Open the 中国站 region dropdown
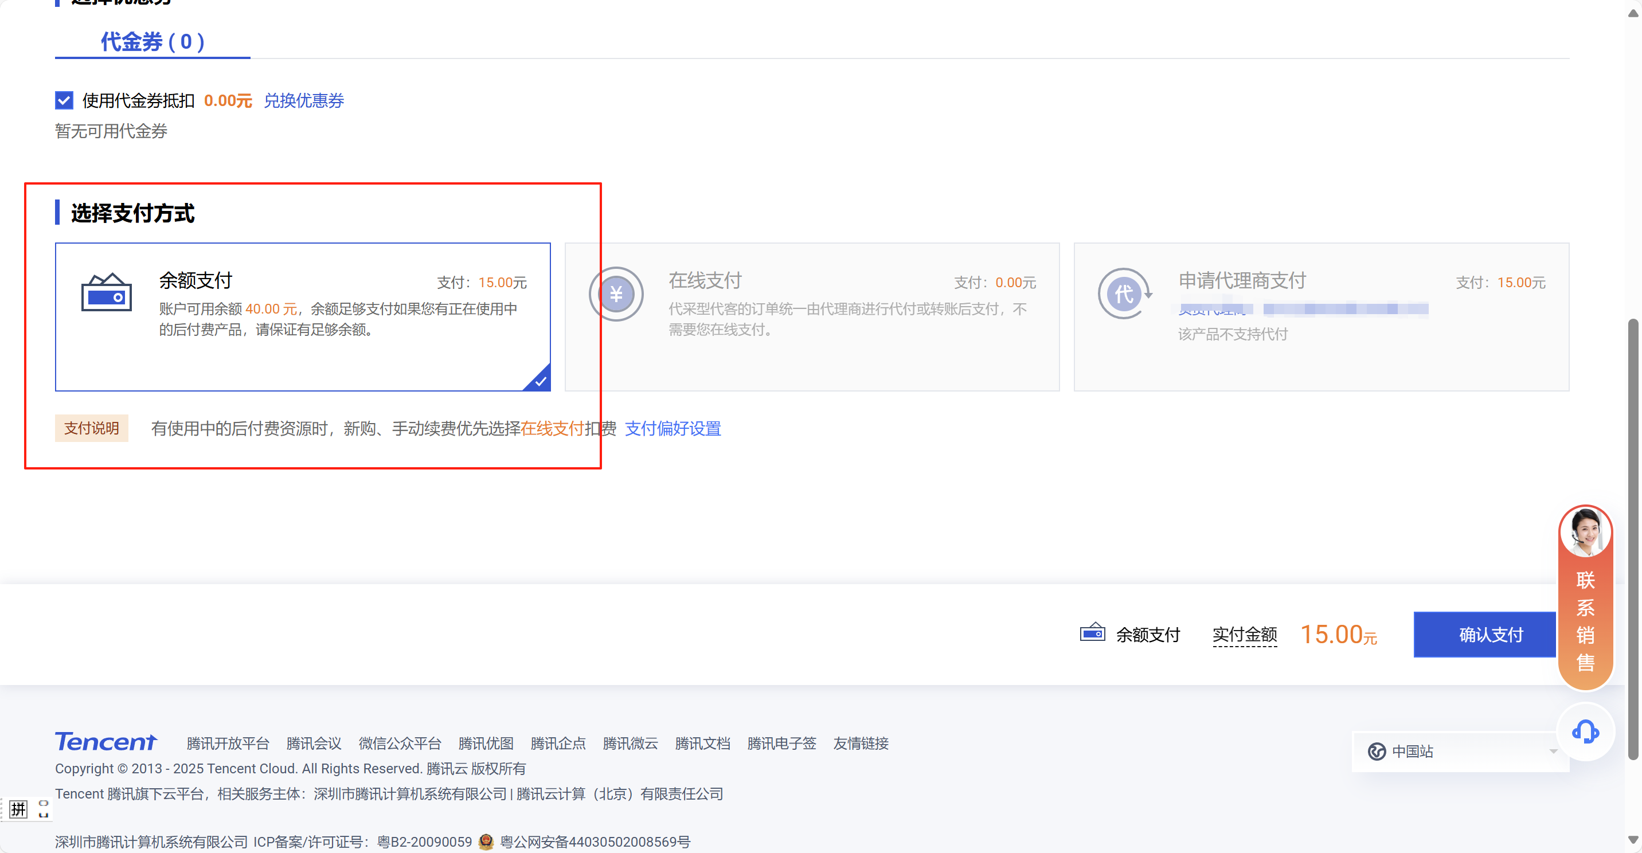This screenshot has height=853, width=1642. tap(1460, 751)
